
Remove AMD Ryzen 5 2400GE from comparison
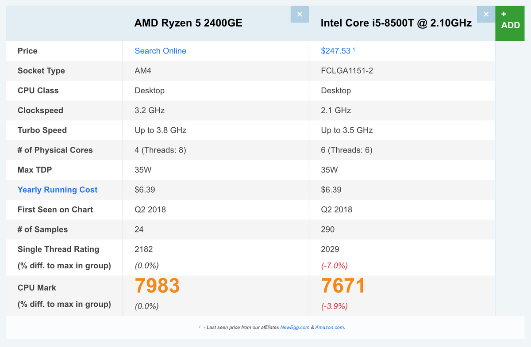click(300, 14)
